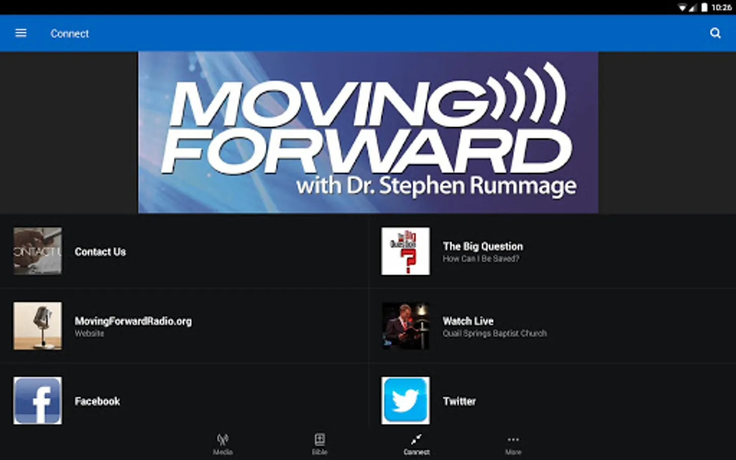This screenshot has width=736, height=460.
Task: Tap The Big Question book icon
Action: [405, 251]
